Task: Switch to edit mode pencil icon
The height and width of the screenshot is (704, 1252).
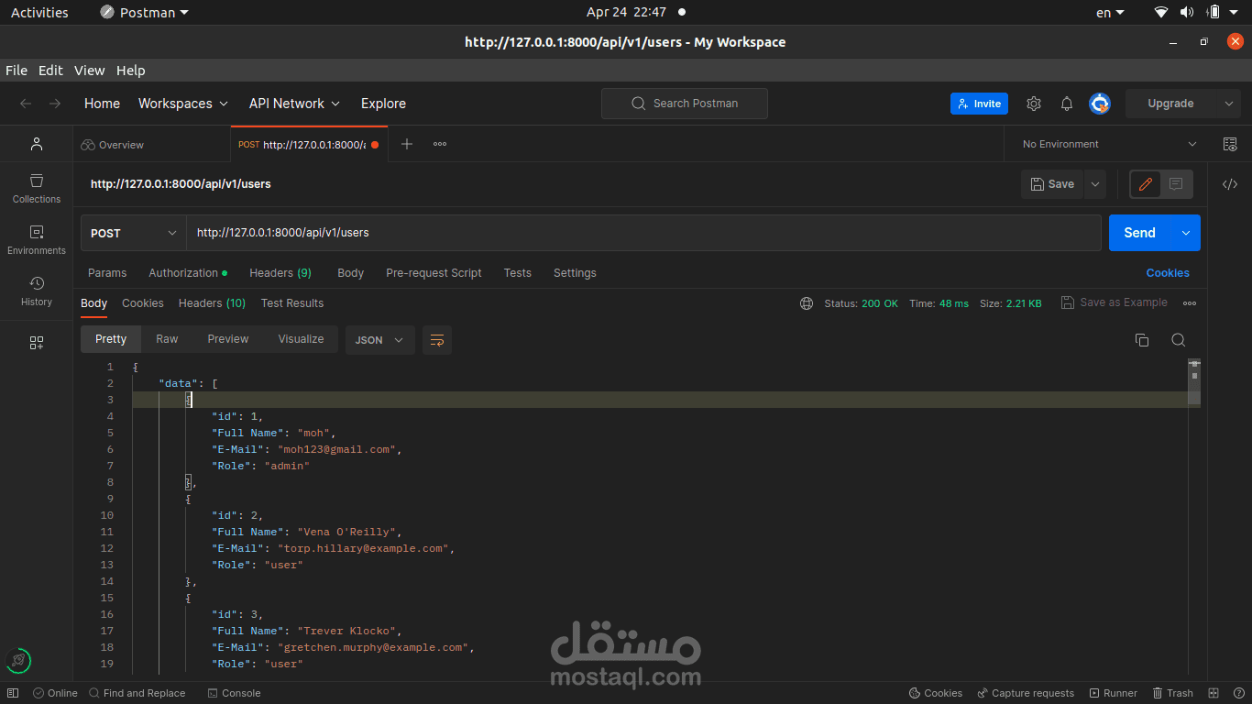Action: click(1145, 184)
